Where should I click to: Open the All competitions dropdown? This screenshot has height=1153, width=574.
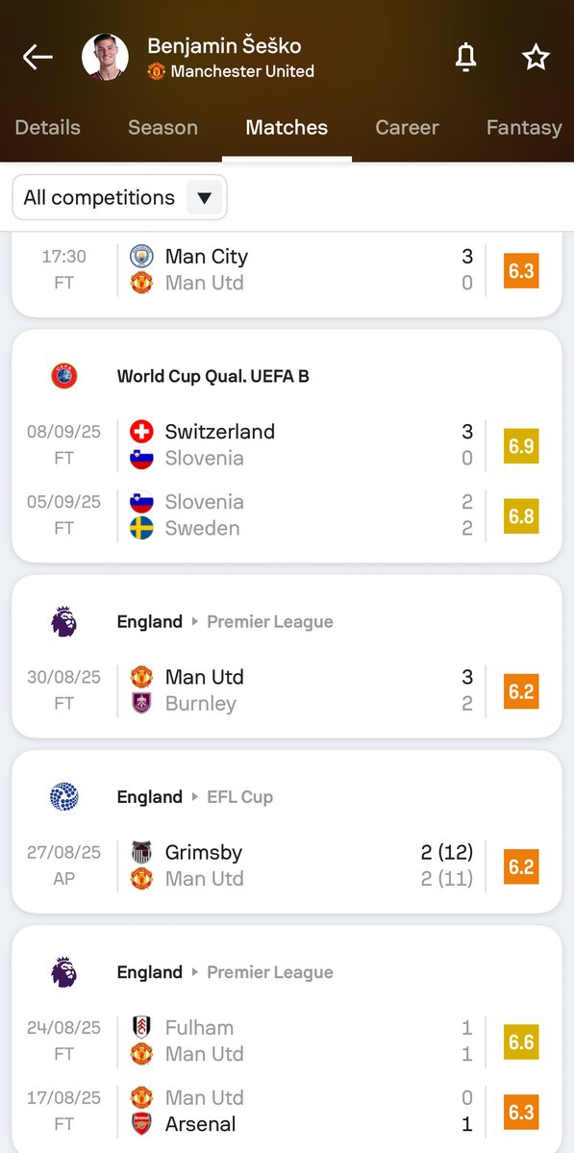click(x=120, y=197)
